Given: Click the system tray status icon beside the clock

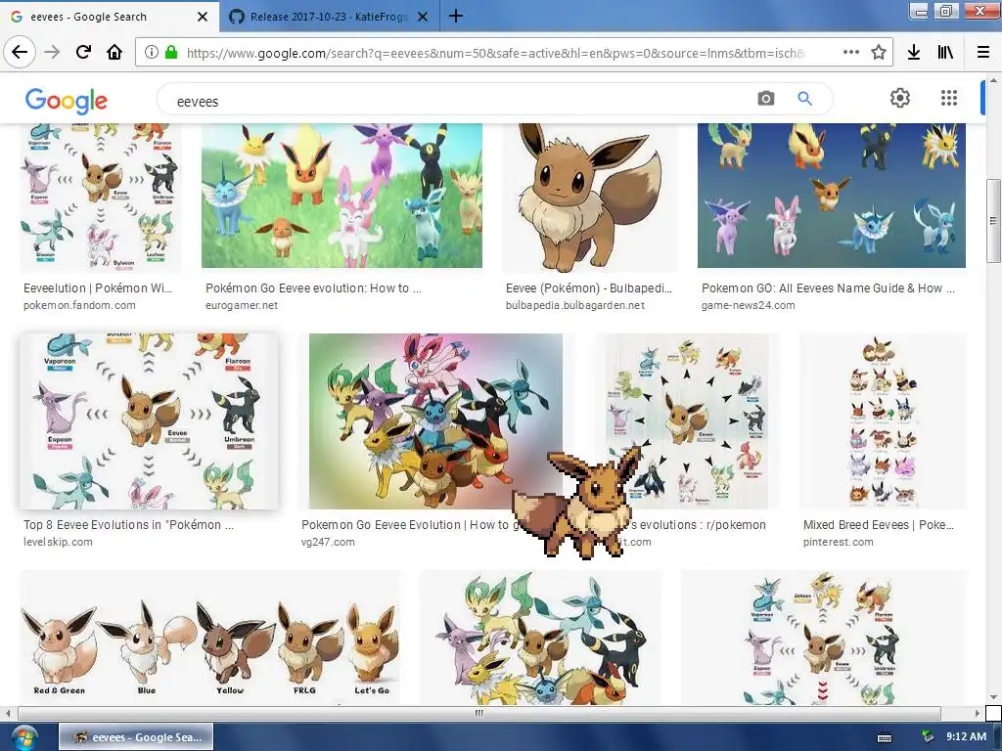Looking at the screenshot, I should coord(928,737).
